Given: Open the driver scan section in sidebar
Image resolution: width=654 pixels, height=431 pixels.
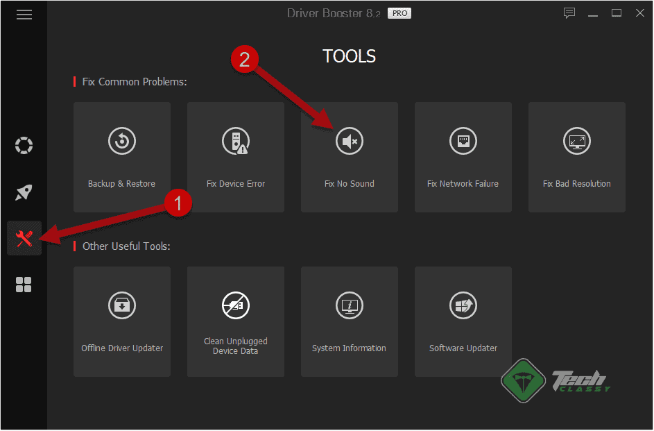Looking at the screenshot, I should (x=24, y=145).
